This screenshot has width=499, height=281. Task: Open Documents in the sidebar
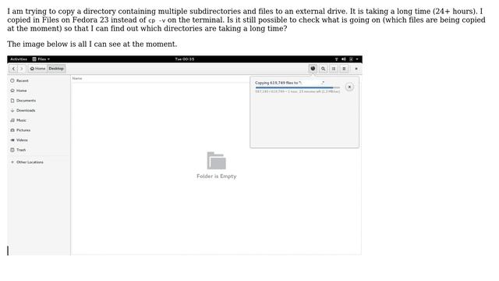[x=38, y=101]
